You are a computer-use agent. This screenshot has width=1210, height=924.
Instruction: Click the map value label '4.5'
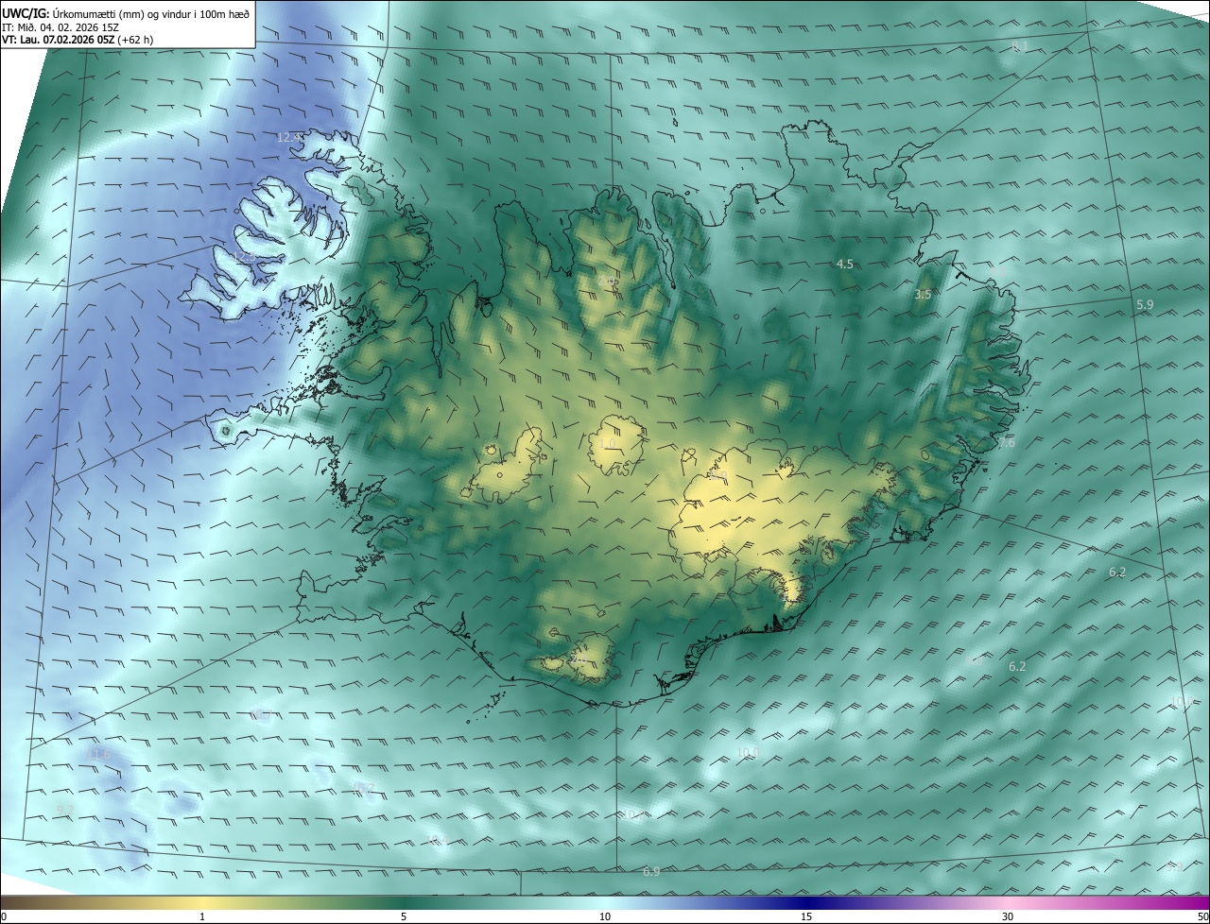(x=845, y=265)
